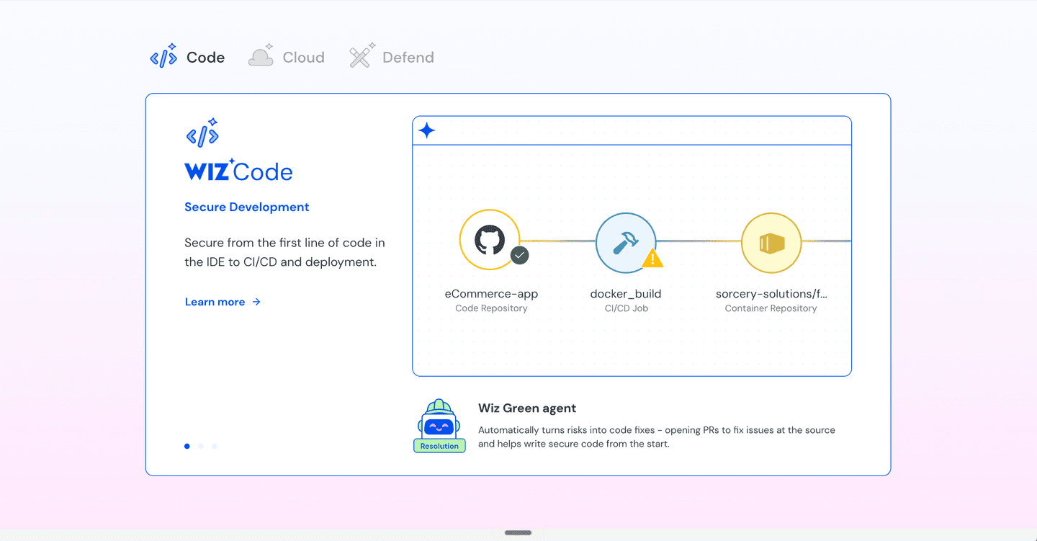Click the warning triangle on docker_build node
1037x541 pixels.
(652, 259)
